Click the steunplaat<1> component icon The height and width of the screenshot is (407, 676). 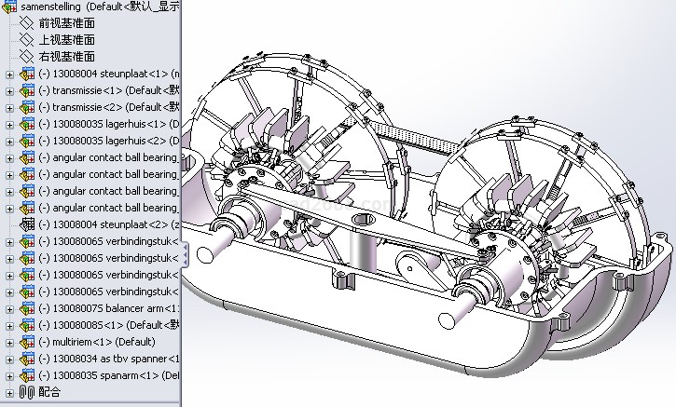(x=27, y=74)
